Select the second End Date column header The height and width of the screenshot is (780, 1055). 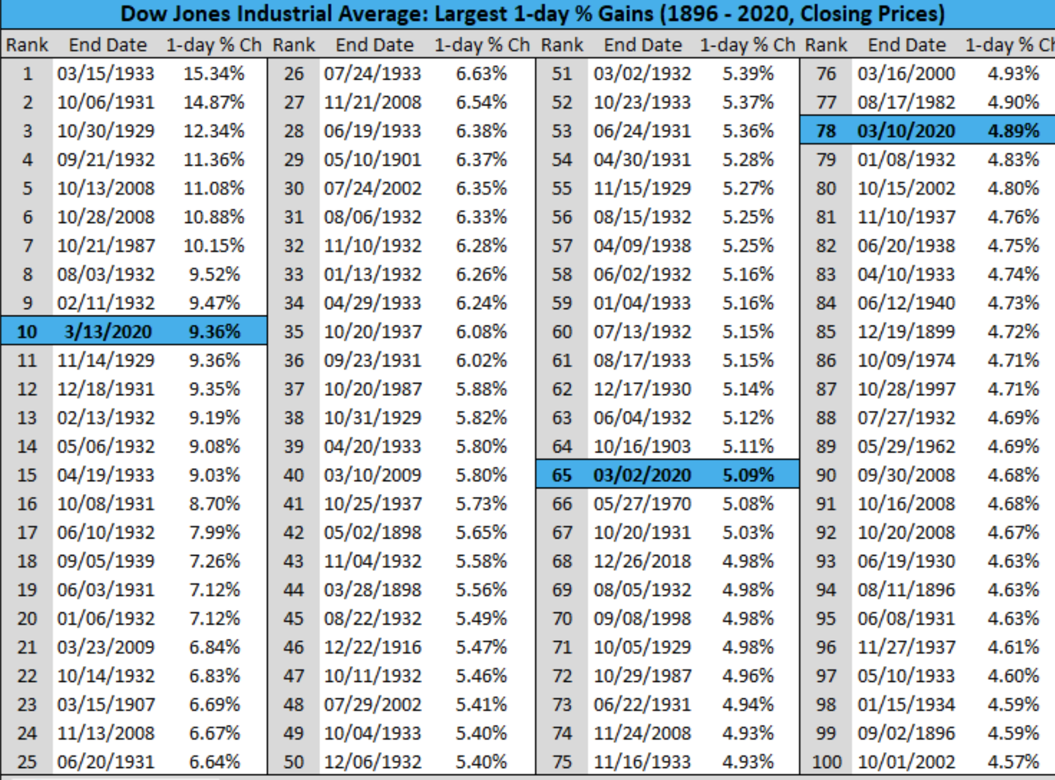click(x=374, y=45)
